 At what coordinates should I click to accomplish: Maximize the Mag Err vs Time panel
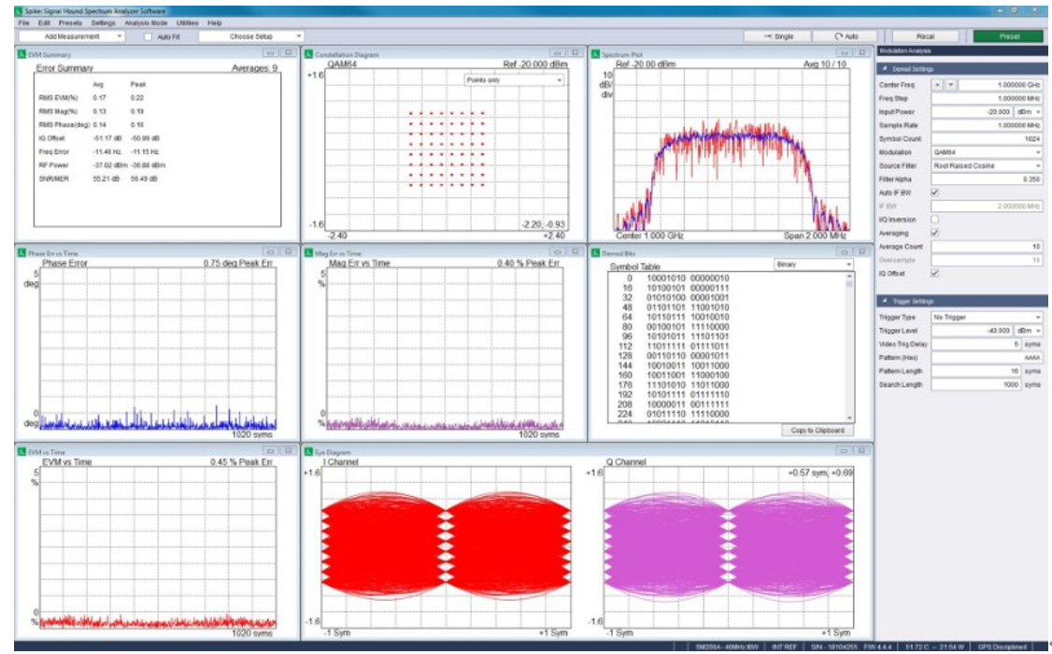coord(576,251)
